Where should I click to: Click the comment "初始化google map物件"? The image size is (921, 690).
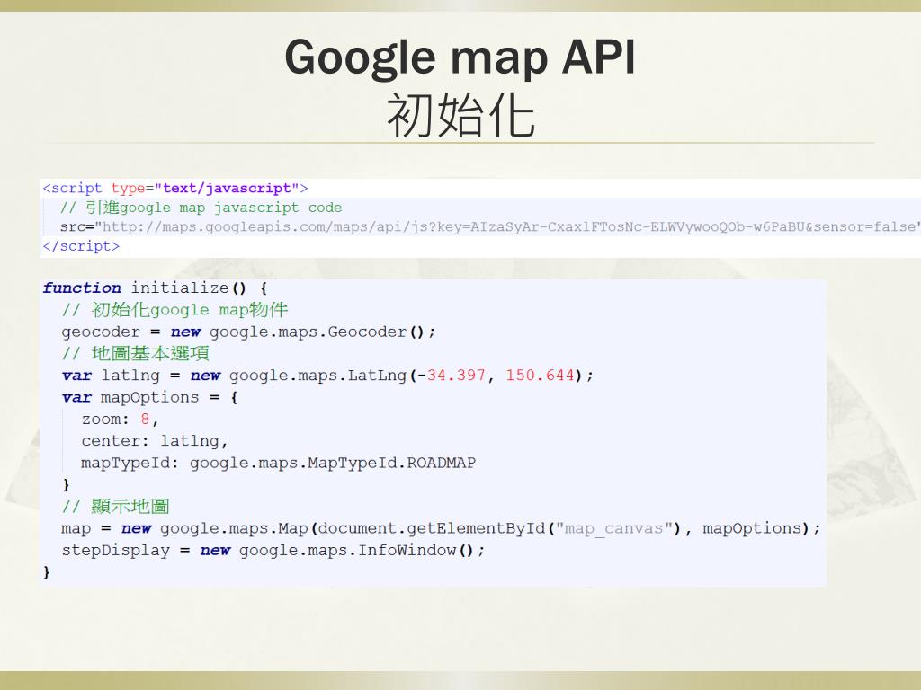175,310
